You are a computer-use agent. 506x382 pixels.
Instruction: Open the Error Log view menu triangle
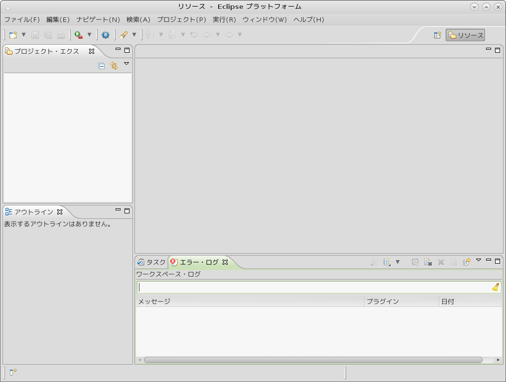coord(479,260)
